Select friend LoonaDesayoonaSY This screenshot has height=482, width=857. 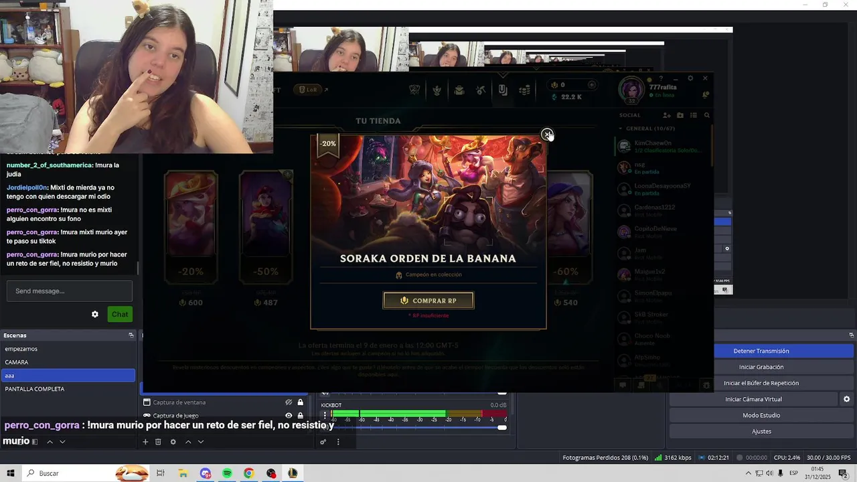(x=663, y=189)
